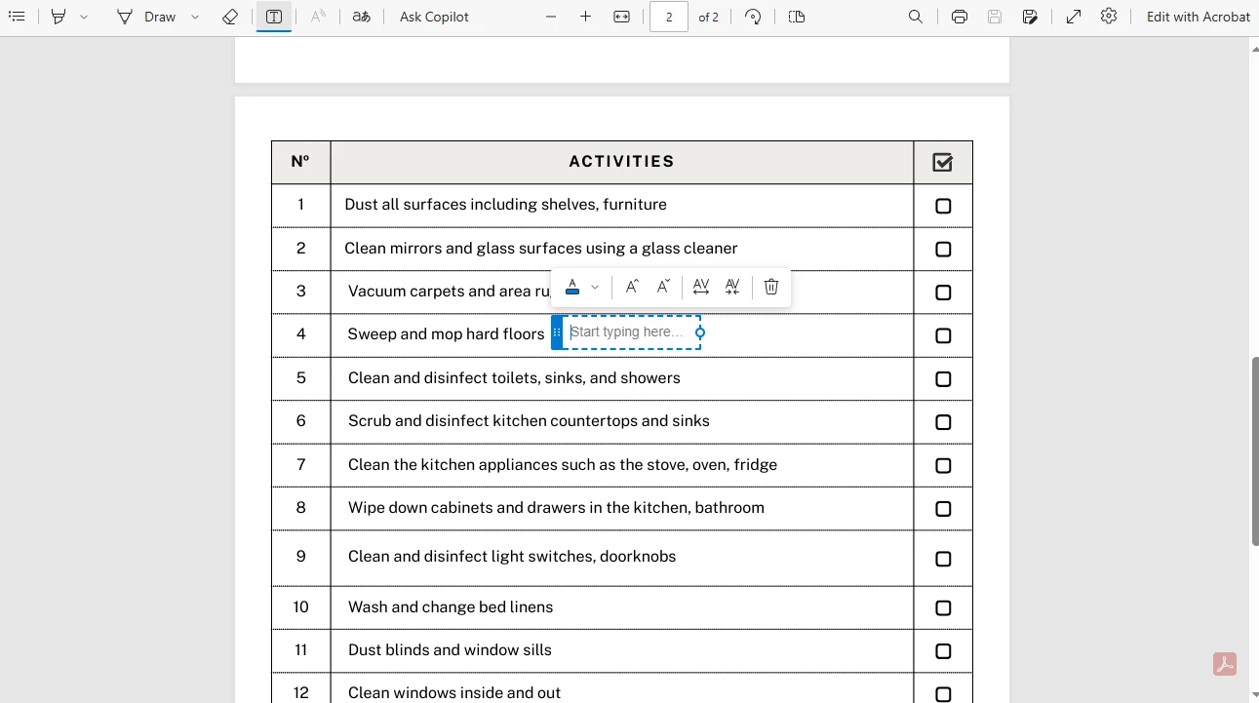Image resolution: width=1259 pixels, height=703 pixels.
Task: Select the Highlight tool
Action: 59,17
